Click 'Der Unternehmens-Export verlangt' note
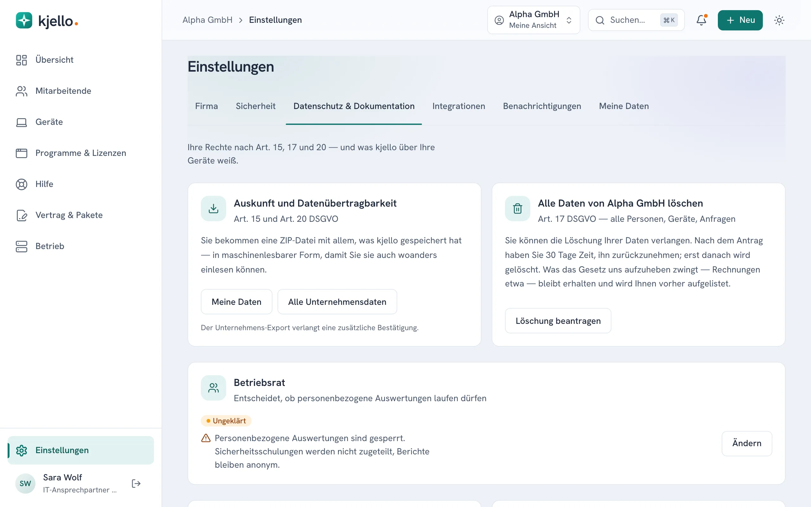Image resolution: width=811 pixels, height=507 pixels. point(310,328)
